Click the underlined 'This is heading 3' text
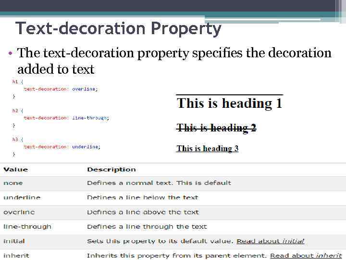346x260 pixels. pos(208,149)
